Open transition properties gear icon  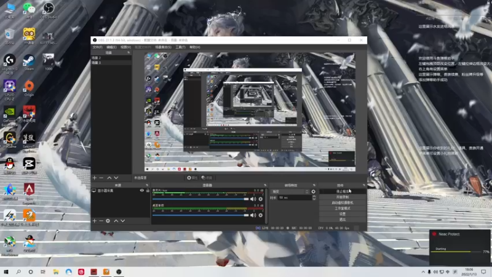coord(313,191)
